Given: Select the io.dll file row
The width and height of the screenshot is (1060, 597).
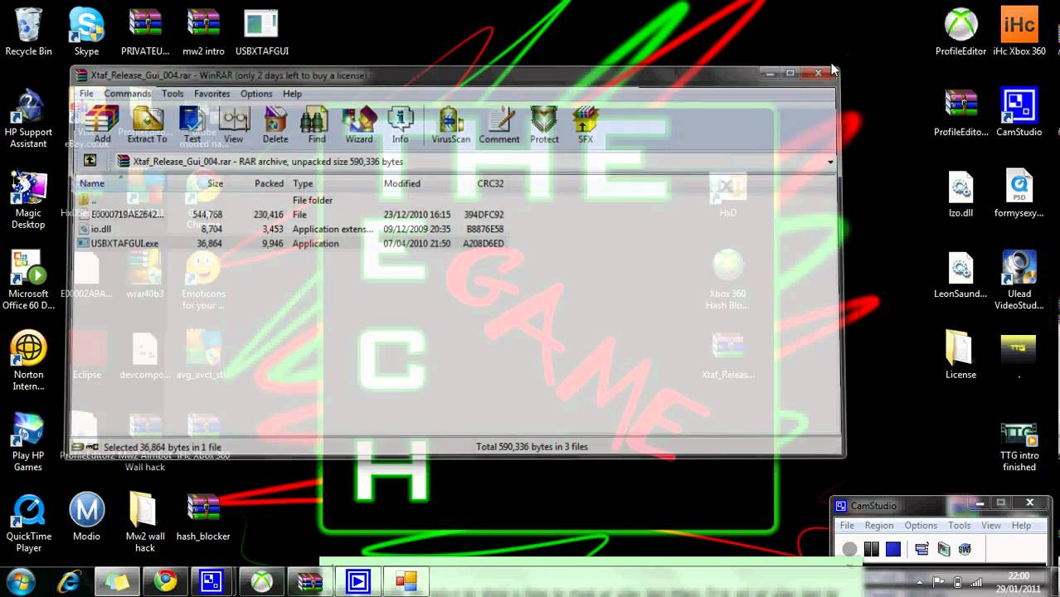Looking at the screenshot, I should 290,229.
